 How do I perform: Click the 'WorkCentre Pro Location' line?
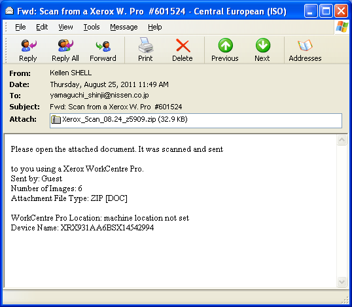[100, 218]
